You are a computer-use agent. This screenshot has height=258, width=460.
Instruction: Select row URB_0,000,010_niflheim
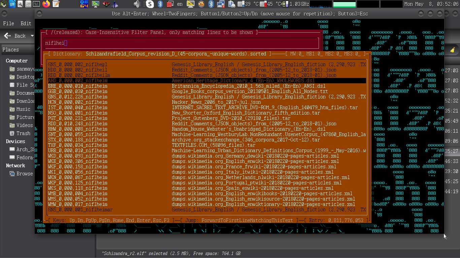(207, 150)
